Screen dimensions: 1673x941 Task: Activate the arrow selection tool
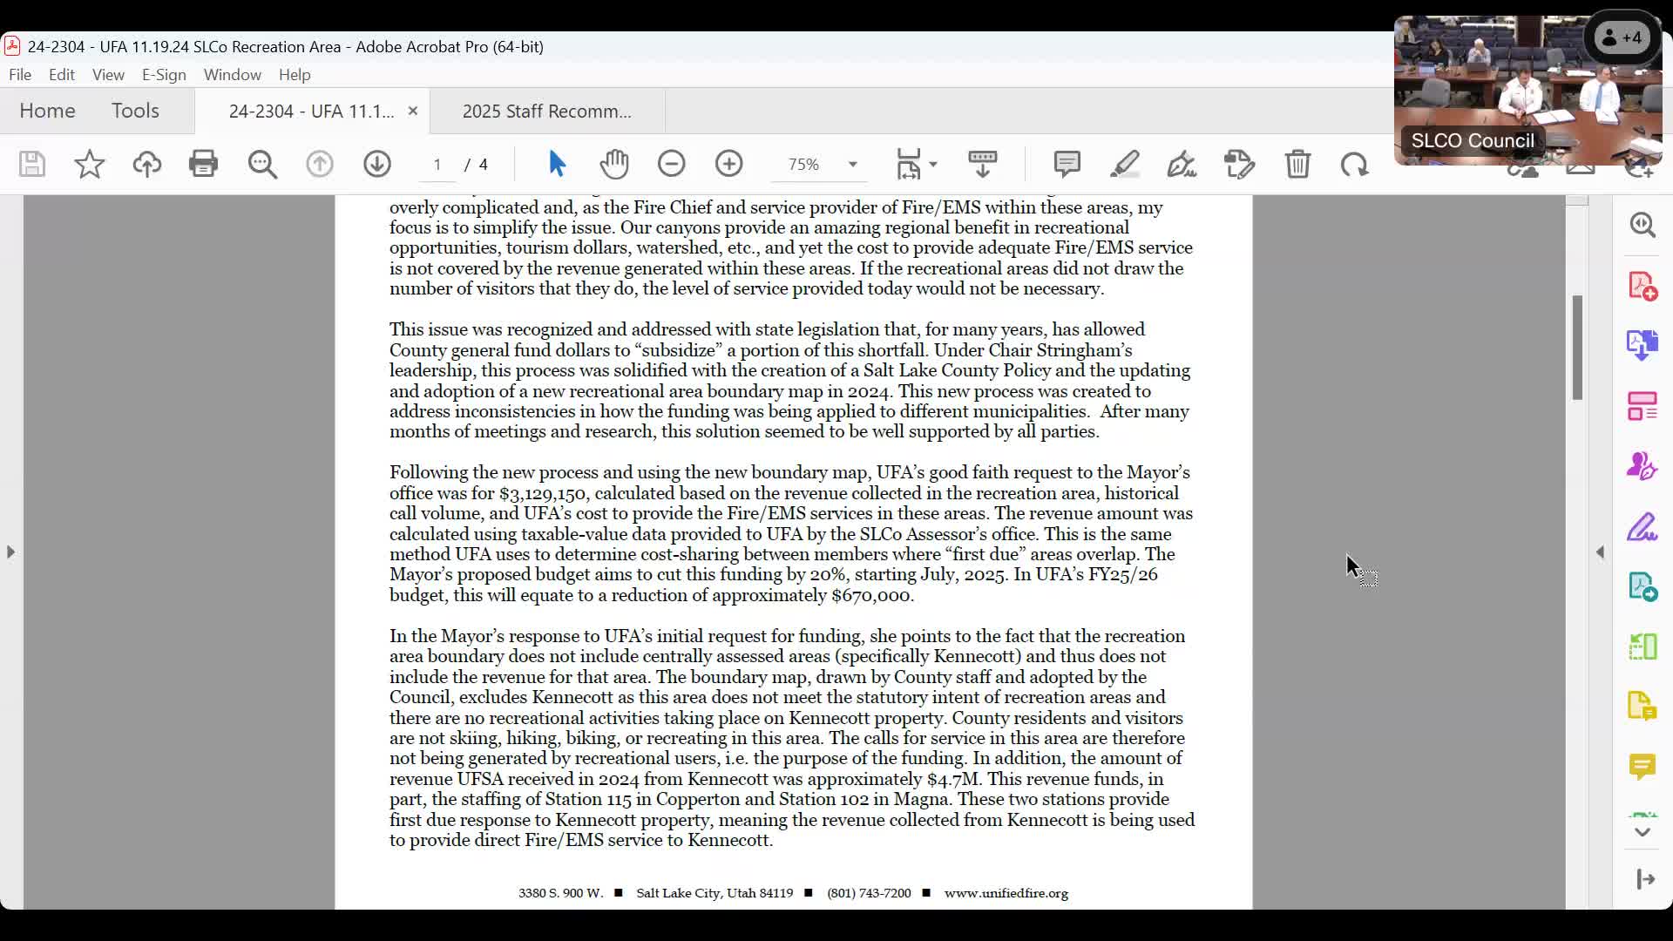558,164
